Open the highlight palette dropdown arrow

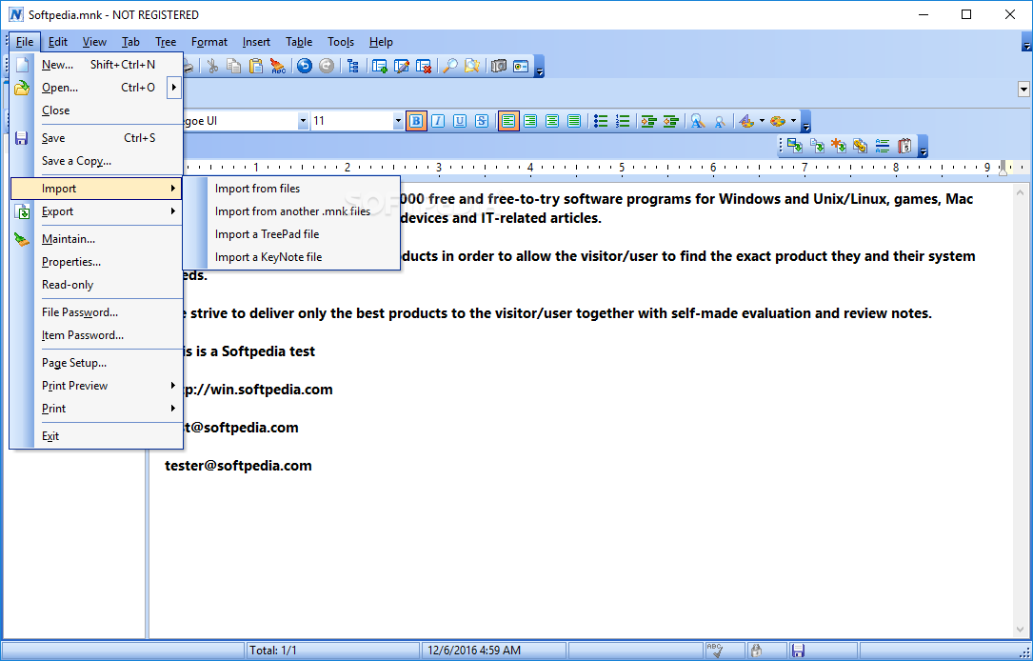click(x=793, y=121)
